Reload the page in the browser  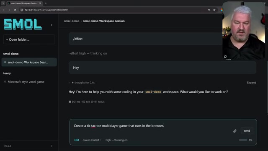[15, 10]
